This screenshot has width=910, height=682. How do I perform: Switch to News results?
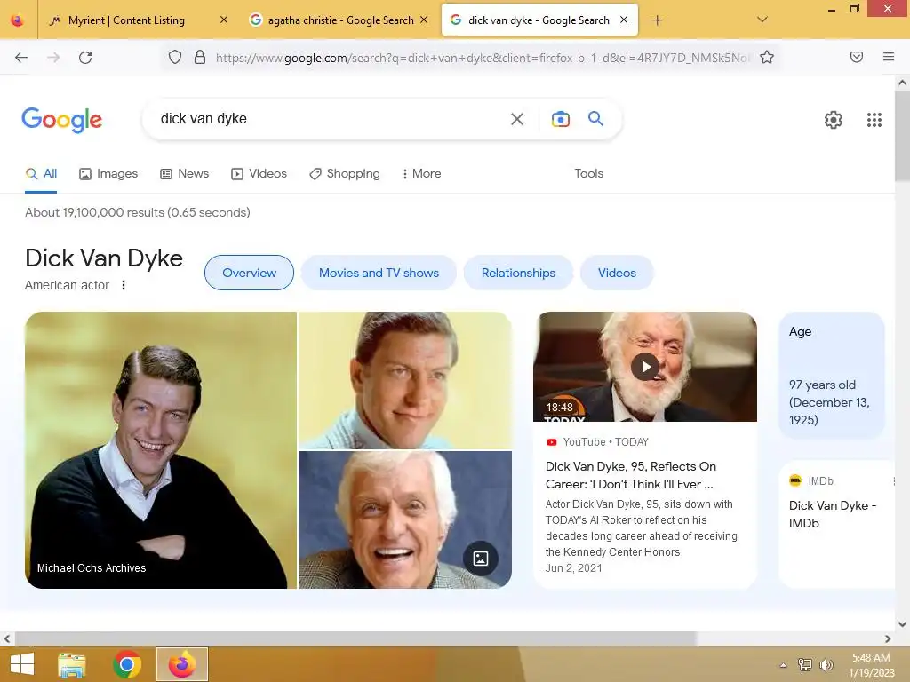185,173
